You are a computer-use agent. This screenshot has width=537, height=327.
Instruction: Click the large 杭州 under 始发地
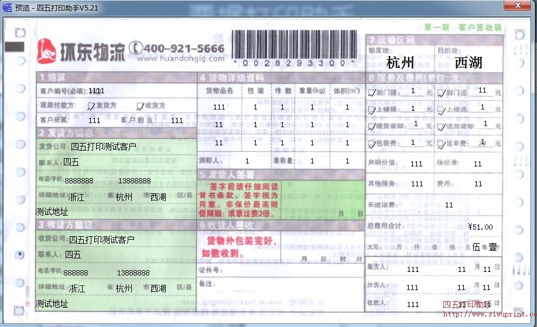click(400, 63)
